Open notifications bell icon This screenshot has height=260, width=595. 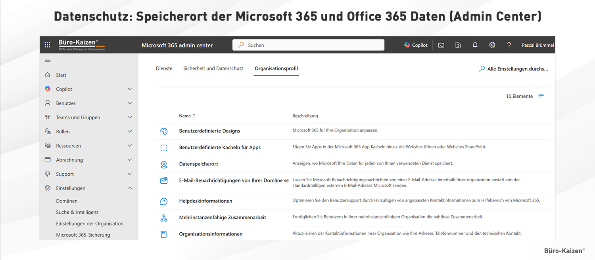(475, 45)
